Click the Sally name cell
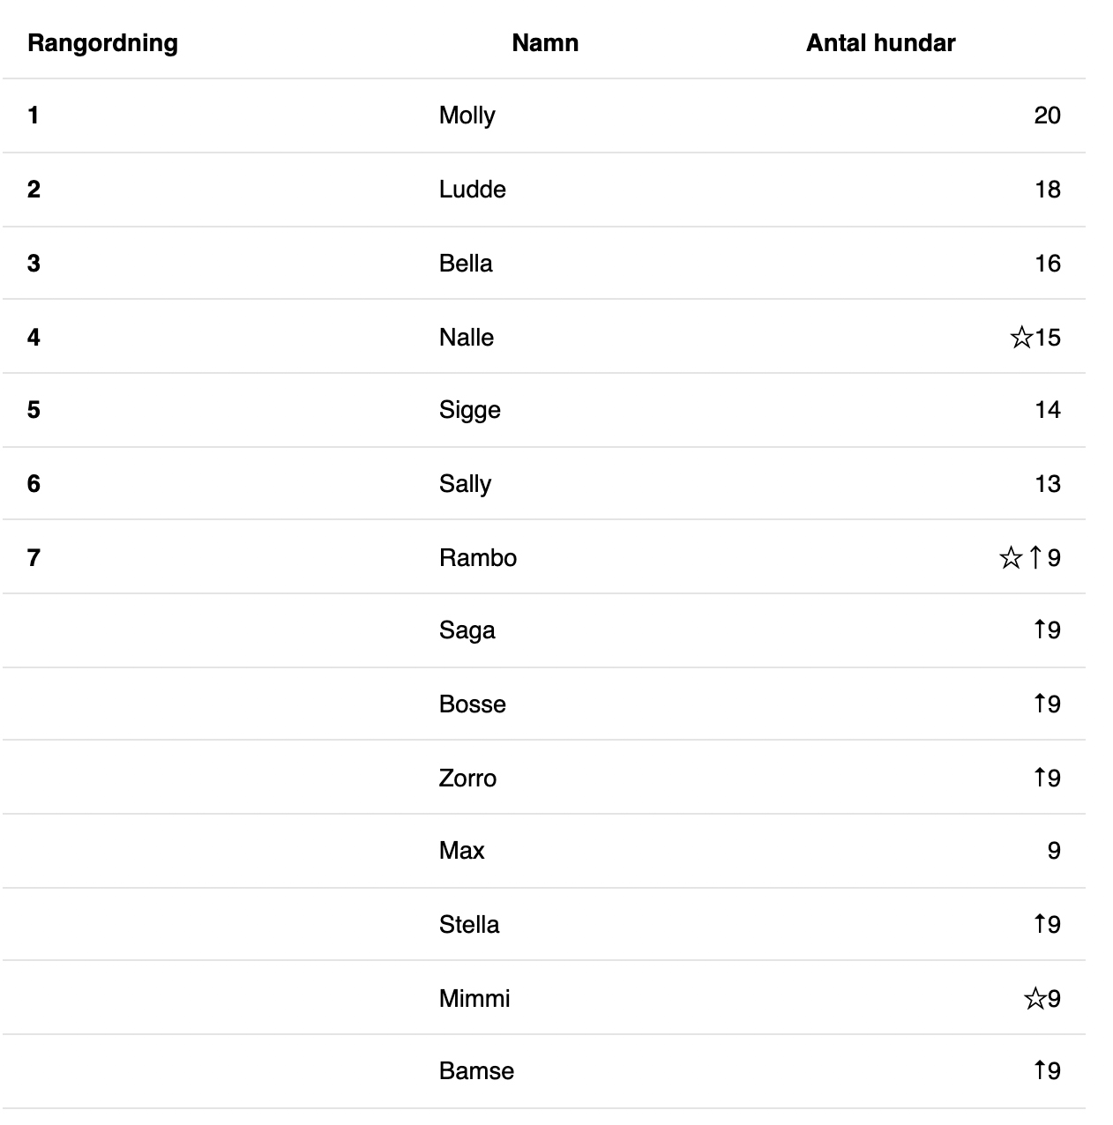The height and width of the screenshot is (1125, 1113). pyautogui.click(x=465, y=484)
